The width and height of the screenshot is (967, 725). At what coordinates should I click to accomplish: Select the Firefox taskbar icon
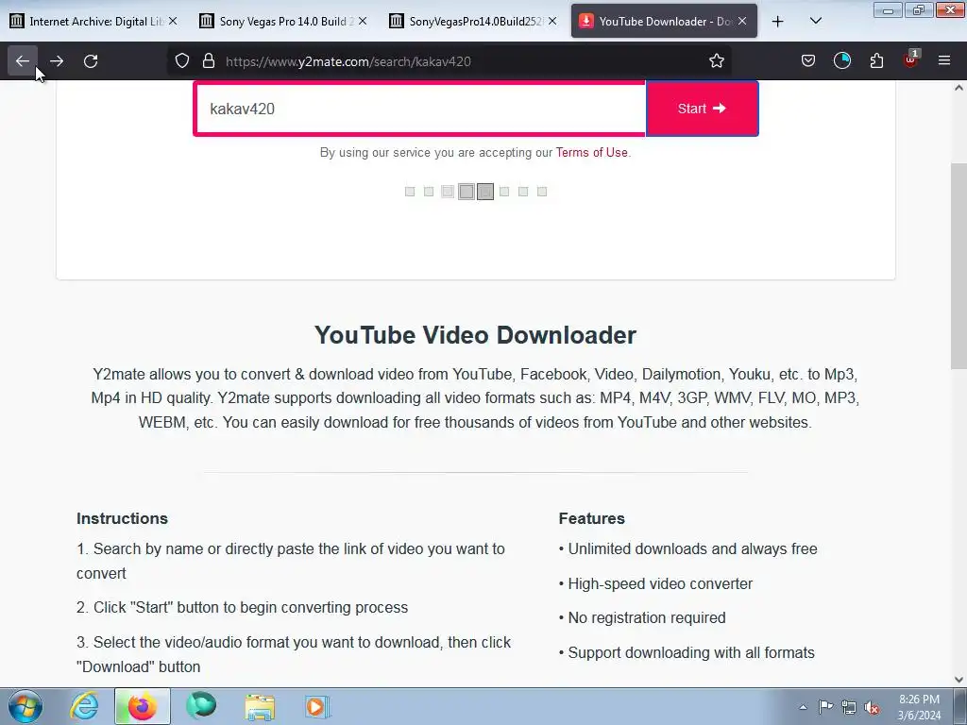pyautogui.click(x=142, y=706)
